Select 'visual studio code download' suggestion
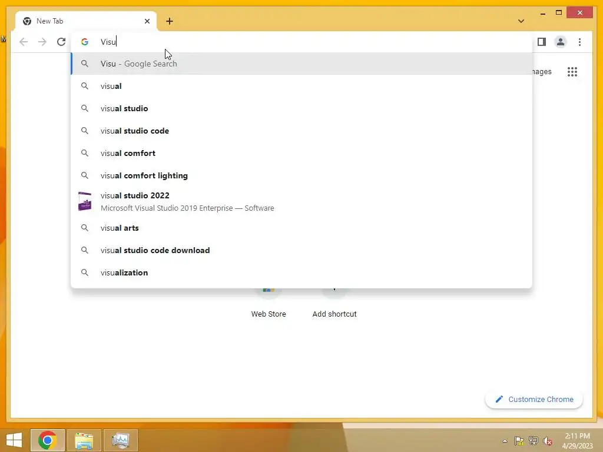This screenshot has height=452, width=603. click(x=301, y=250)
